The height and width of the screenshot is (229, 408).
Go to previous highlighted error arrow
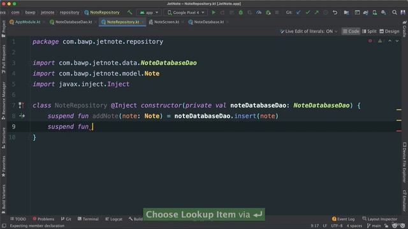pyautogui.click(x=390, y=41)
